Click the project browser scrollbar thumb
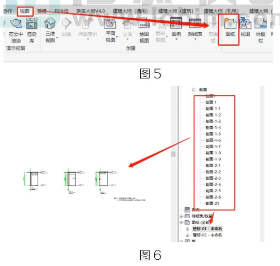Image resolution: width=280 pixels, height=266 pixels. pos(173,154)
